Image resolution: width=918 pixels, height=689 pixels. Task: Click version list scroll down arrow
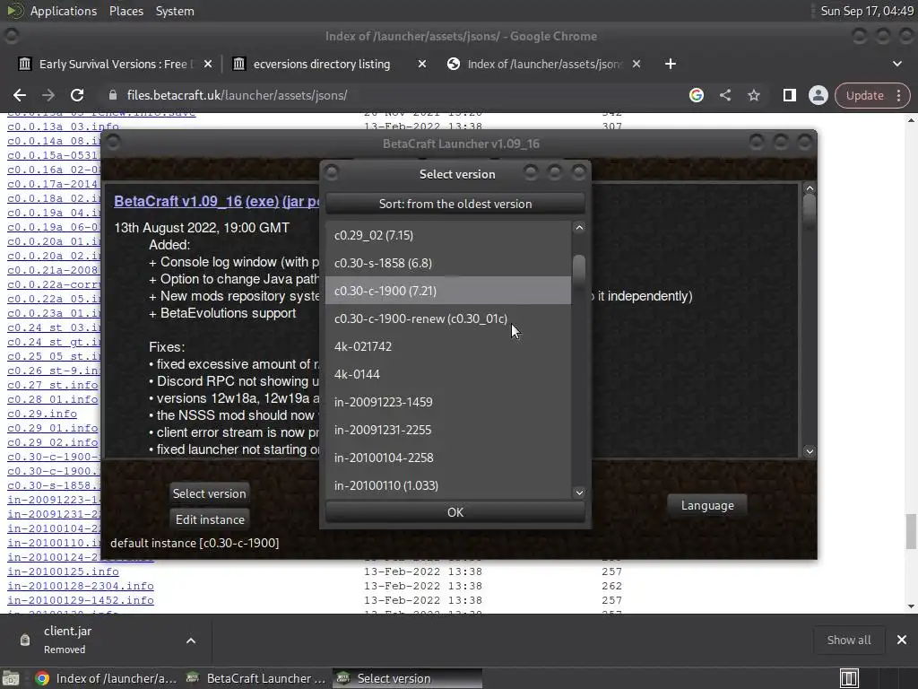coord(579,493)
